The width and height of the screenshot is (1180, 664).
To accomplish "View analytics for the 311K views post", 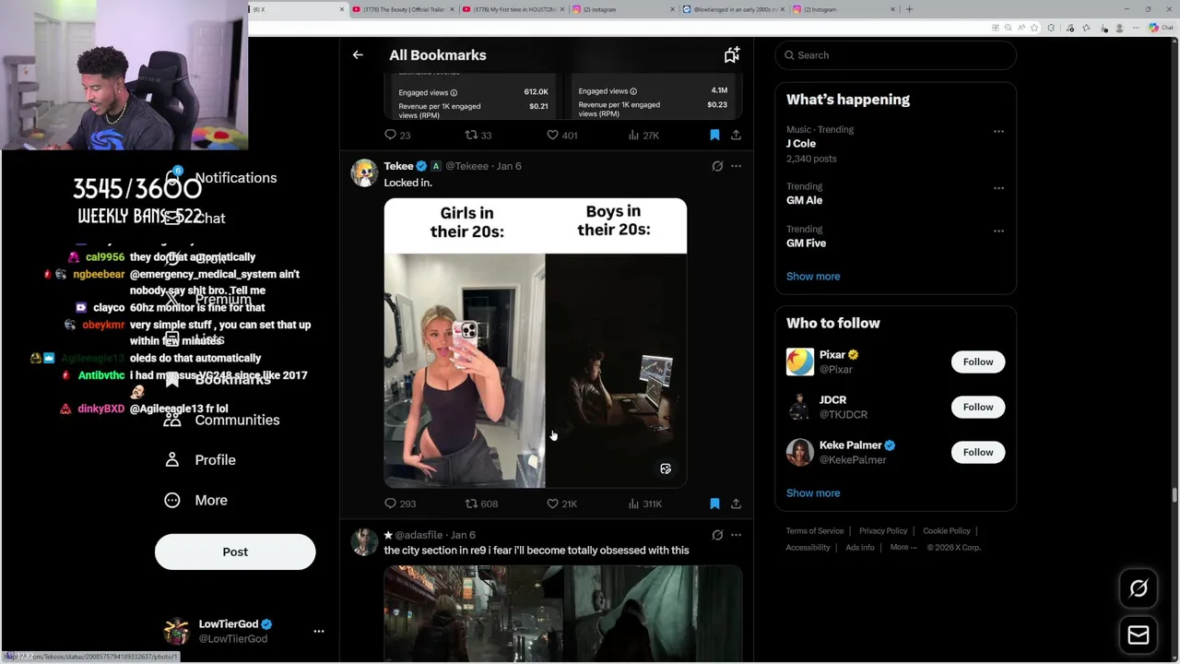I will click(x=644, y=504).
